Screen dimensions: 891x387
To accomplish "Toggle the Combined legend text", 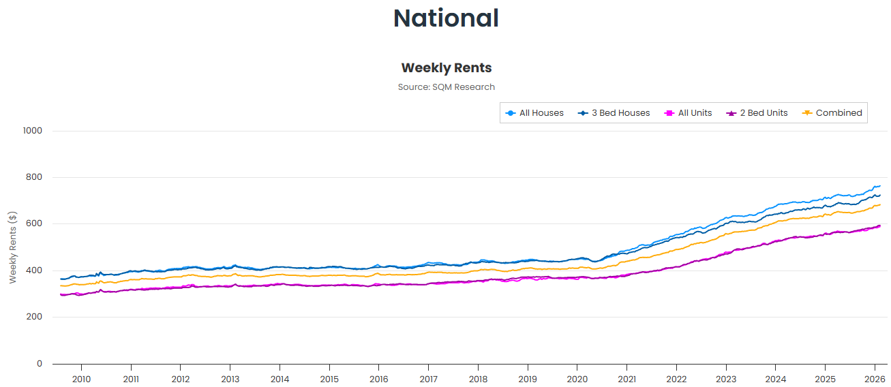I will point(839,113).
